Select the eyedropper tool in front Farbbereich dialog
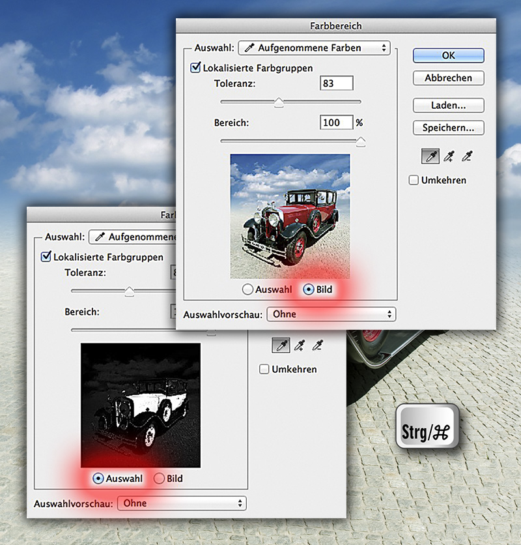The width and height of the screenshot is (521, 545). (x=430, y=156)
